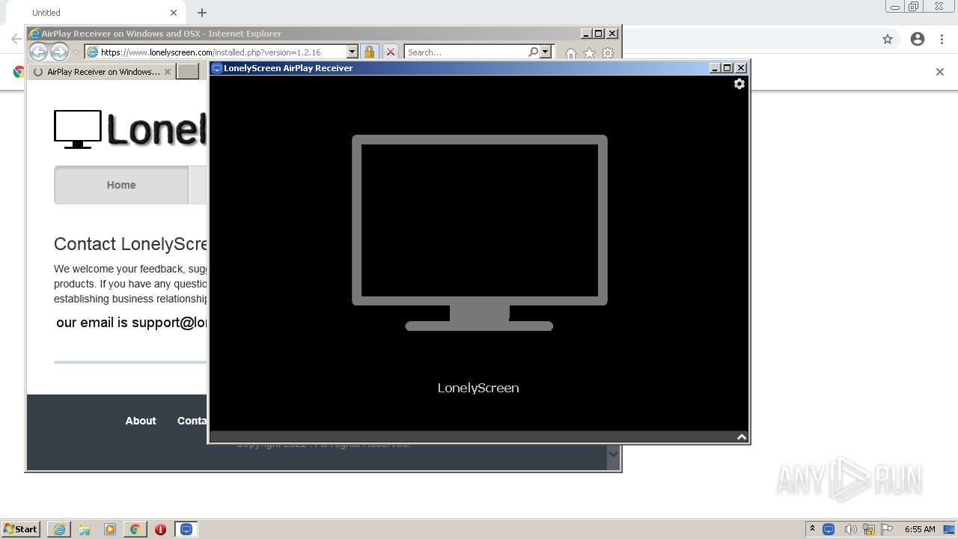Image resolution: width=958 pixels, height=539 pixels.
Task: Open the IE Home icon
Action: (571, 53)
